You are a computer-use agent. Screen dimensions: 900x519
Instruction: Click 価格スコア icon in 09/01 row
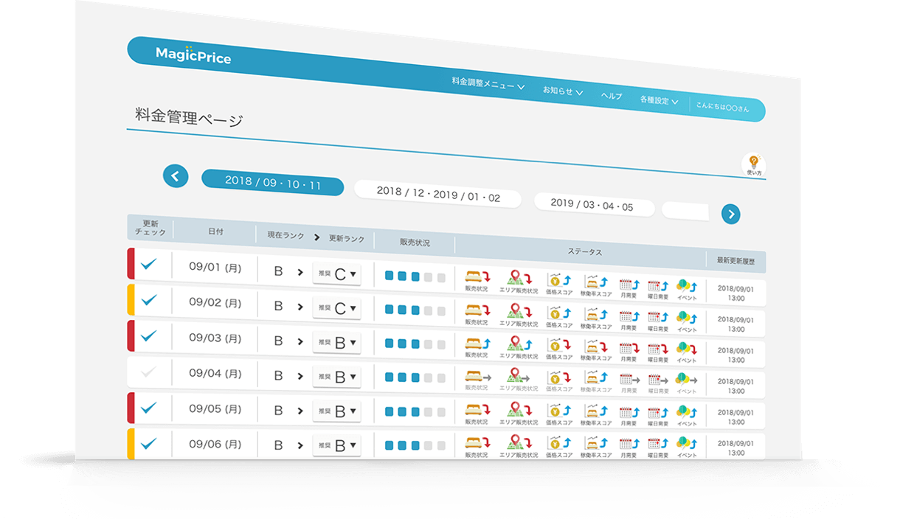(x=558, y=282)
